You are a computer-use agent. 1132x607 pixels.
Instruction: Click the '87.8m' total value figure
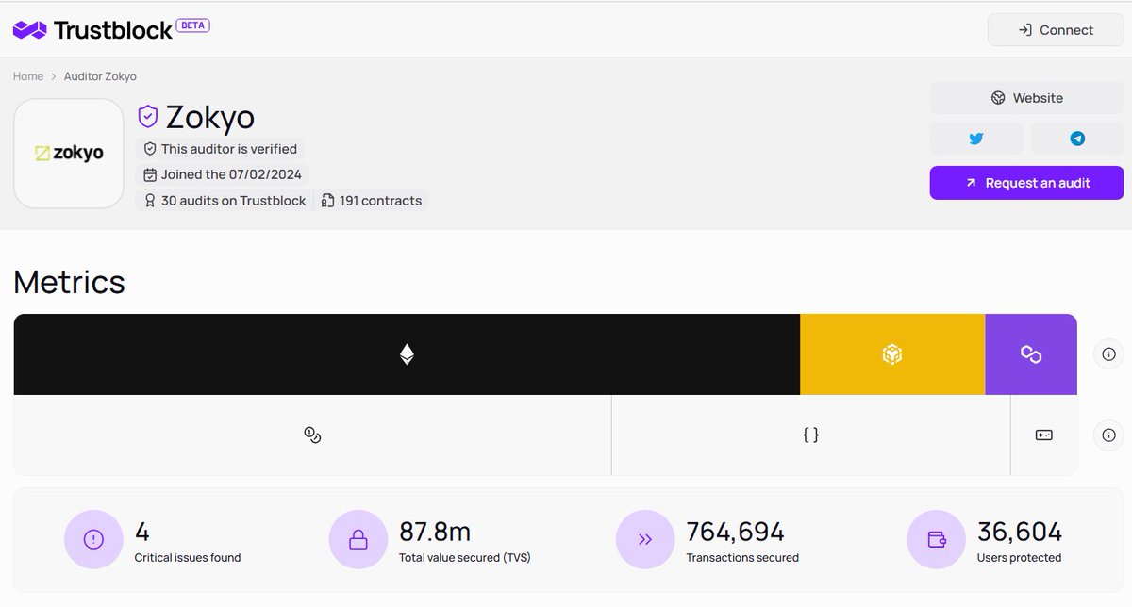tap(435, 532)
